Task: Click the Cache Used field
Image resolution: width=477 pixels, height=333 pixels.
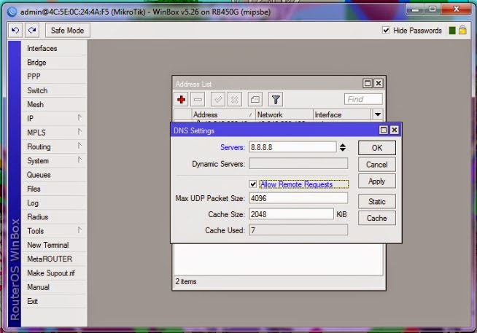Action: [298, 230]
